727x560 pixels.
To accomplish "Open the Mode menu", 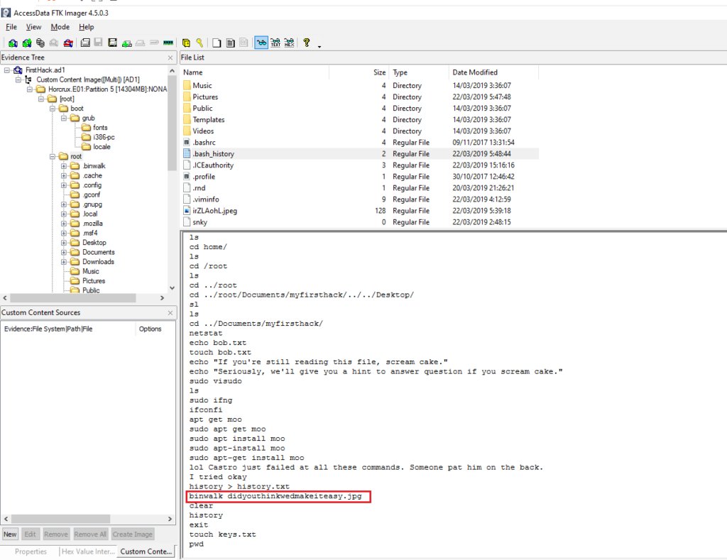I will coord(60,27).
